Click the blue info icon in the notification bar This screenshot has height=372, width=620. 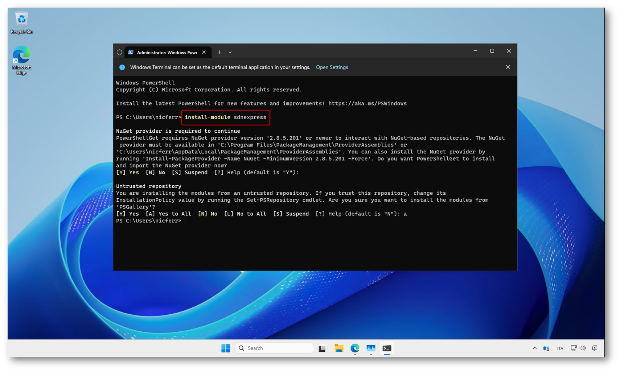tap(122, 67)
